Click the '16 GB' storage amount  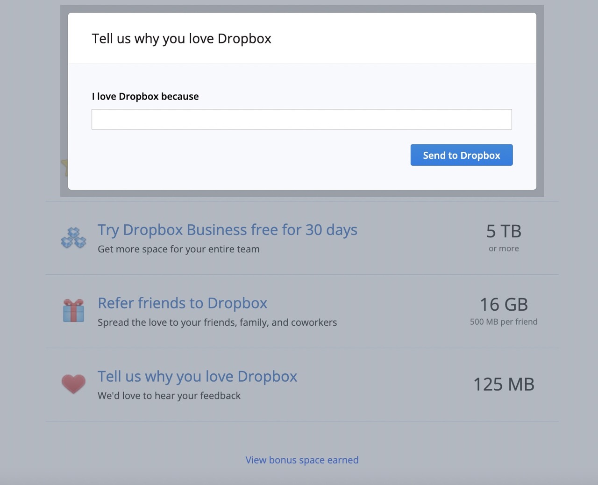[x=504, y=305]
